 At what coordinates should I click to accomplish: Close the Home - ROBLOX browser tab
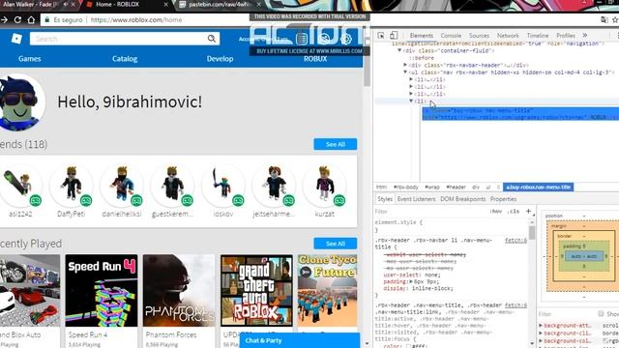click(165, 4)
